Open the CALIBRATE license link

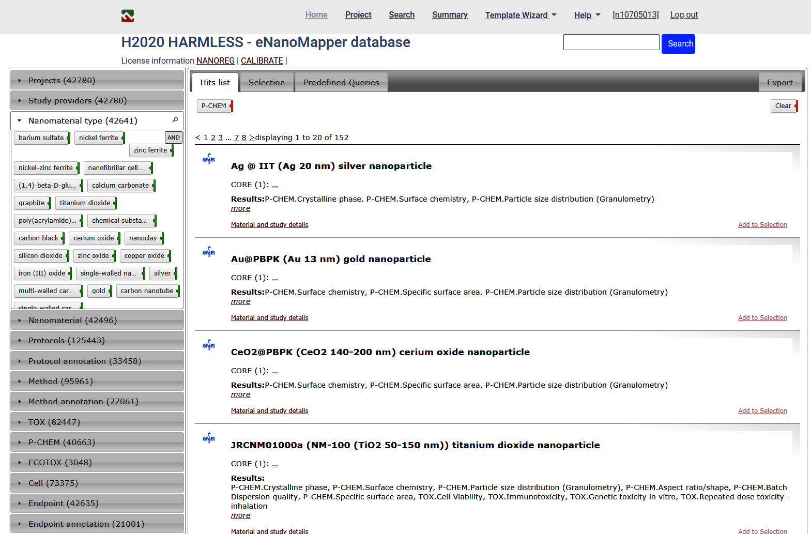tap(262, 60)
